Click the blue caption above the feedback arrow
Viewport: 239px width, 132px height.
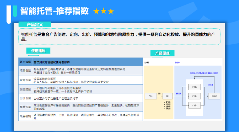click(204, 73)
